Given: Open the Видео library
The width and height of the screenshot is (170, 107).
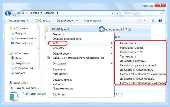Looking at the screenshot, I should coord(17,58).
